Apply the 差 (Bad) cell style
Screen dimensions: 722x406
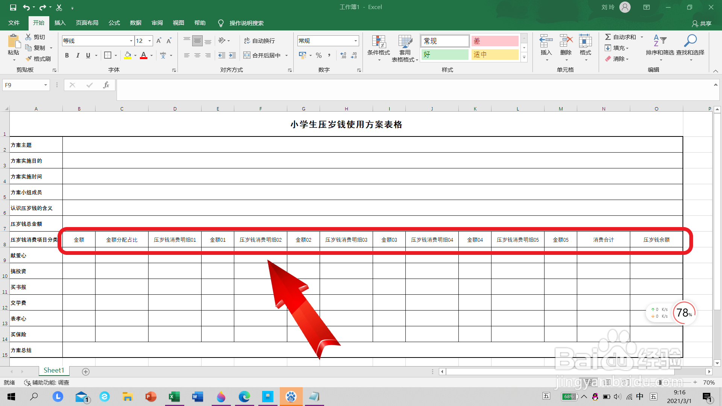[495, 41]
